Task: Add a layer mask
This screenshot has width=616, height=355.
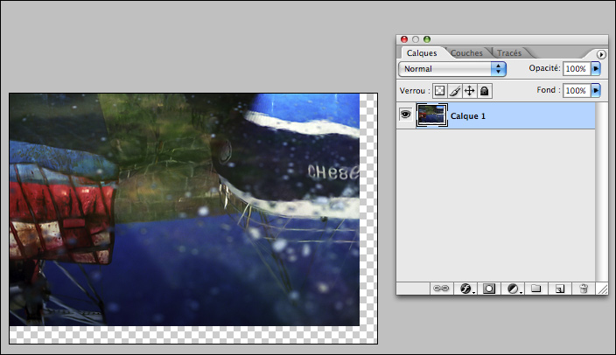Action: coord(490,288)
